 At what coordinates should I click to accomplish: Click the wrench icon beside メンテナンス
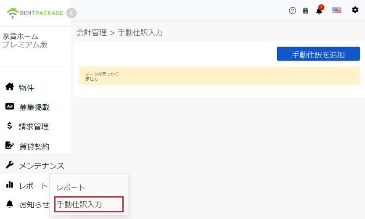point(10,165)
